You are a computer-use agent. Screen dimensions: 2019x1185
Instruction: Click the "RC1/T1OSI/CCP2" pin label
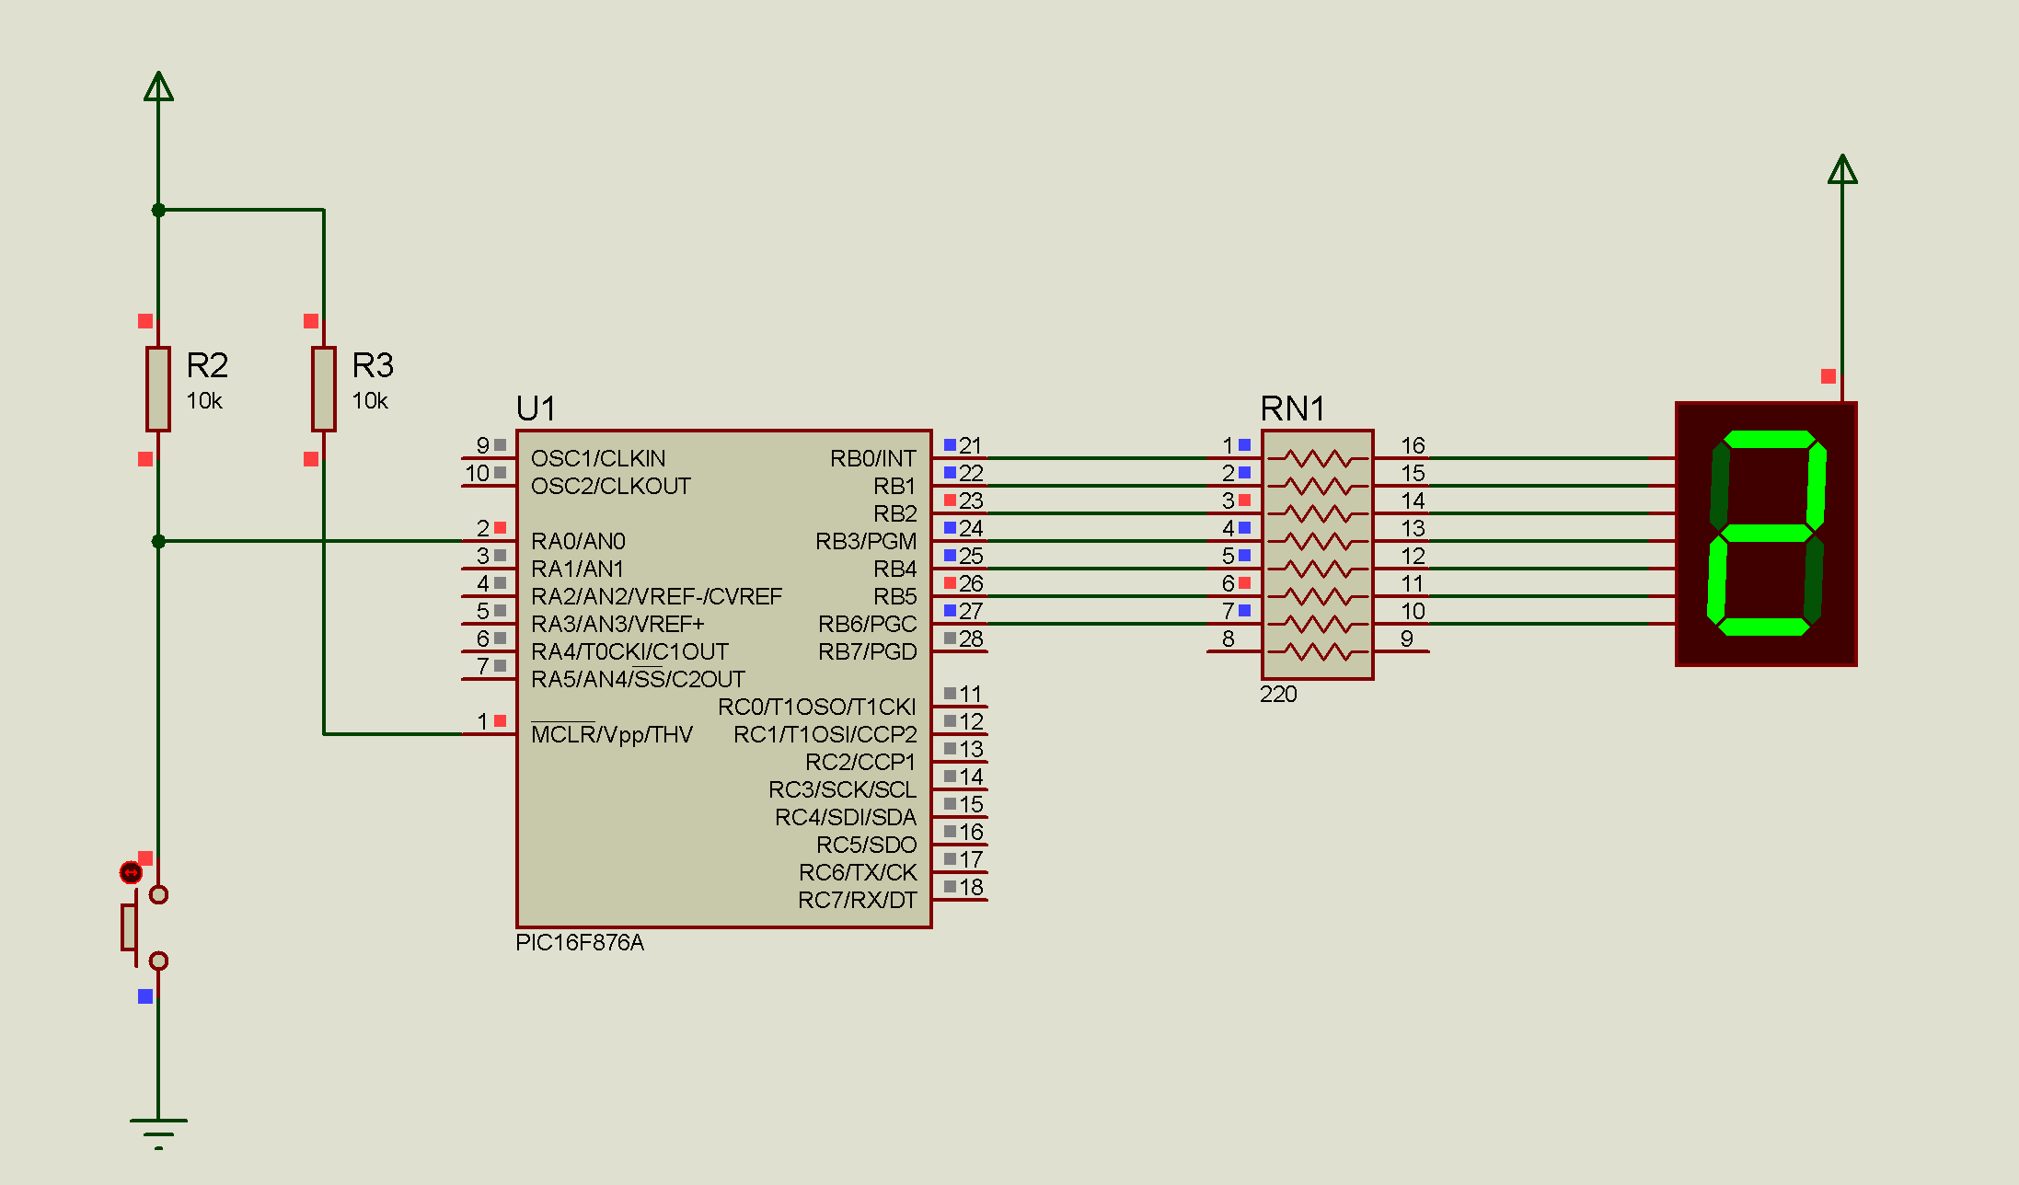pyautogui.click(x=825, y=734)
